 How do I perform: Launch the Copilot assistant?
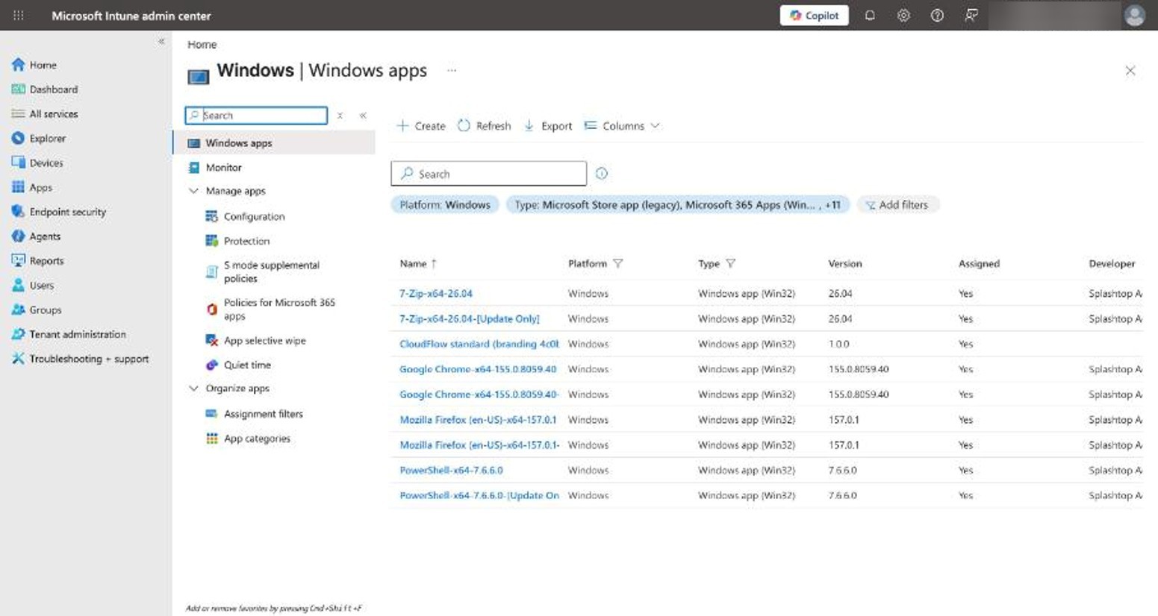coord(814,15)
